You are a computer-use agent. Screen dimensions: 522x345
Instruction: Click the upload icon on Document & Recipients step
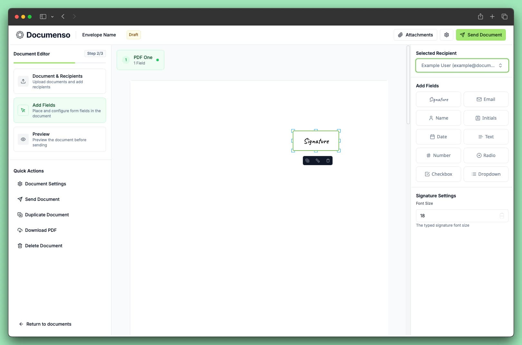pyautogui.click(x=23, y=81)
